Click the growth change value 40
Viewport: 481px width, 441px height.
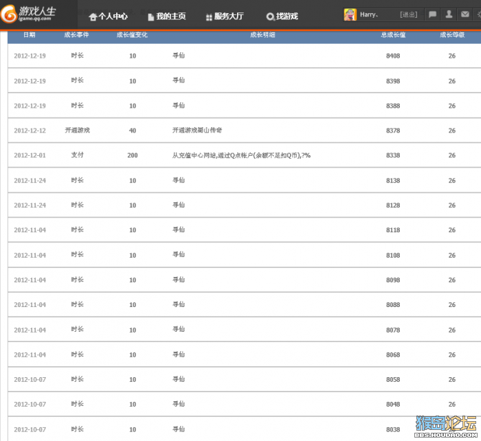coord(133,131)
